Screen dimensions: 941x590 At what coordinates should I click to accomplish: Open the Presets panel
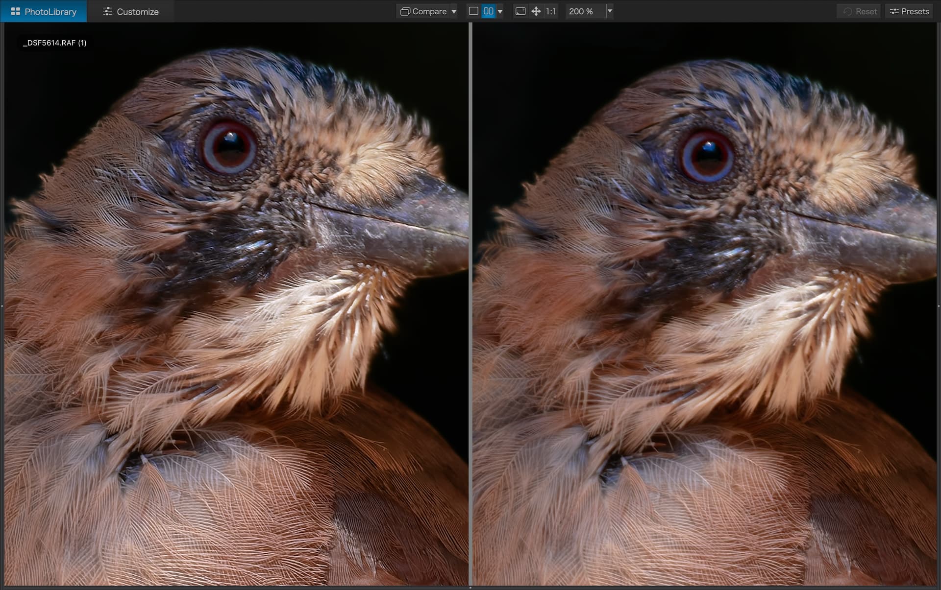[909, 11]
